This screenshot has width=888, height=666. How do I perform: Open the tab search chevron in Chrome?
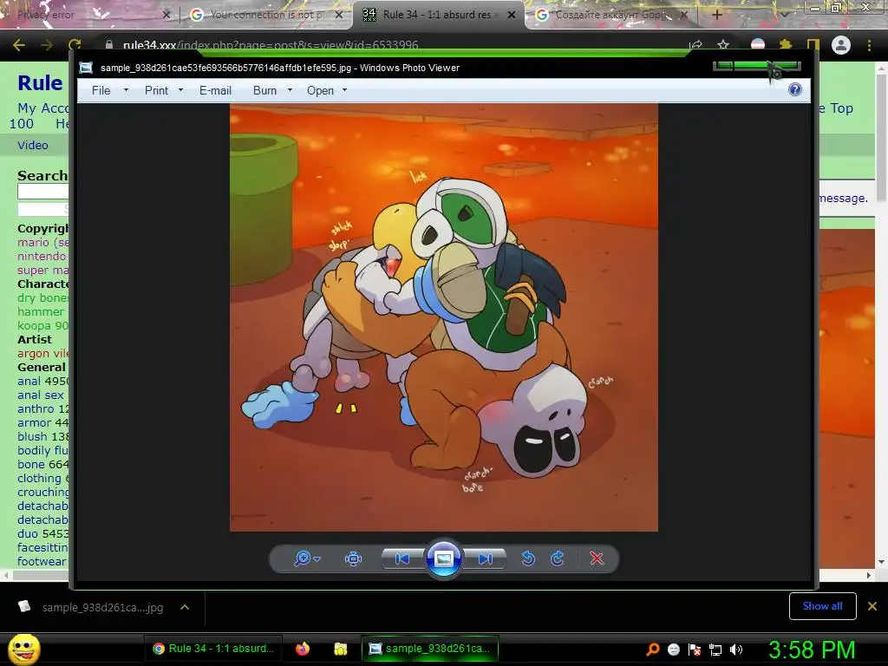tap(784, 15)
